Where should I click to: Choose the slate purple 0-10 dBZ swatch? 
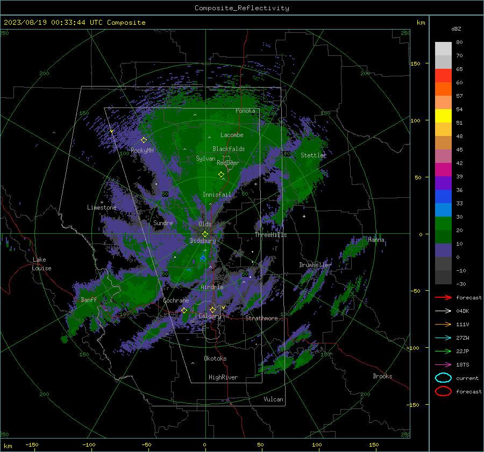click(x=443, y=250)
